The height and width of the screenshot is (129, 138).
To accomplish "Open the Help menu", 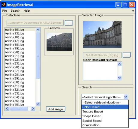I will (x=27, y=10).
